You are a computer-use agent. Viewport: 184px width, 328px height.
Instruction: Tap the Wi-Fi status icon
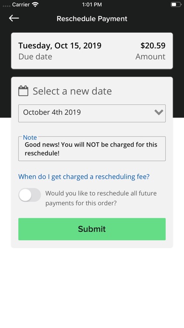click(x=35, y=5)
